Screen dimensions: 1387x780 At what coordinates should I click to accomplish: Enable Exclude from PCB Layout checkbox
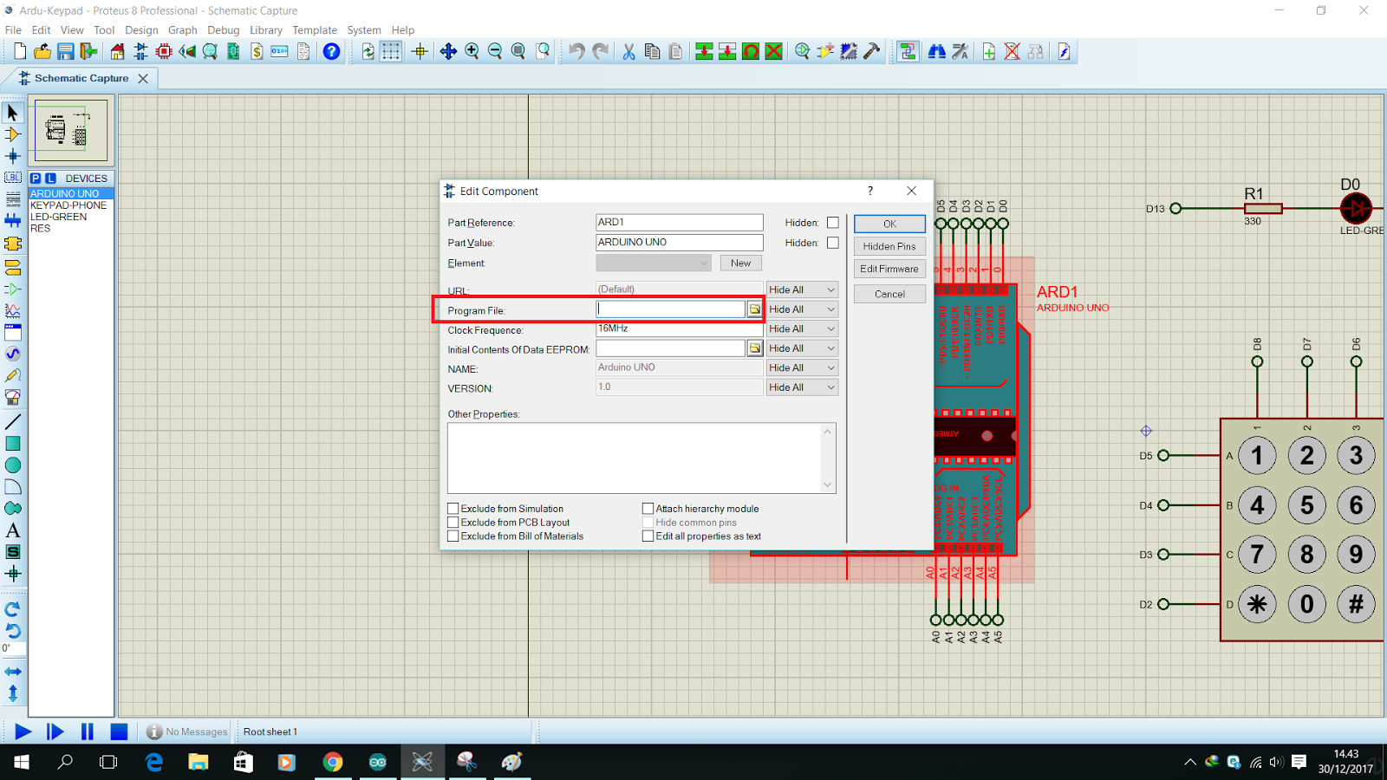click(x=453, y=523)
